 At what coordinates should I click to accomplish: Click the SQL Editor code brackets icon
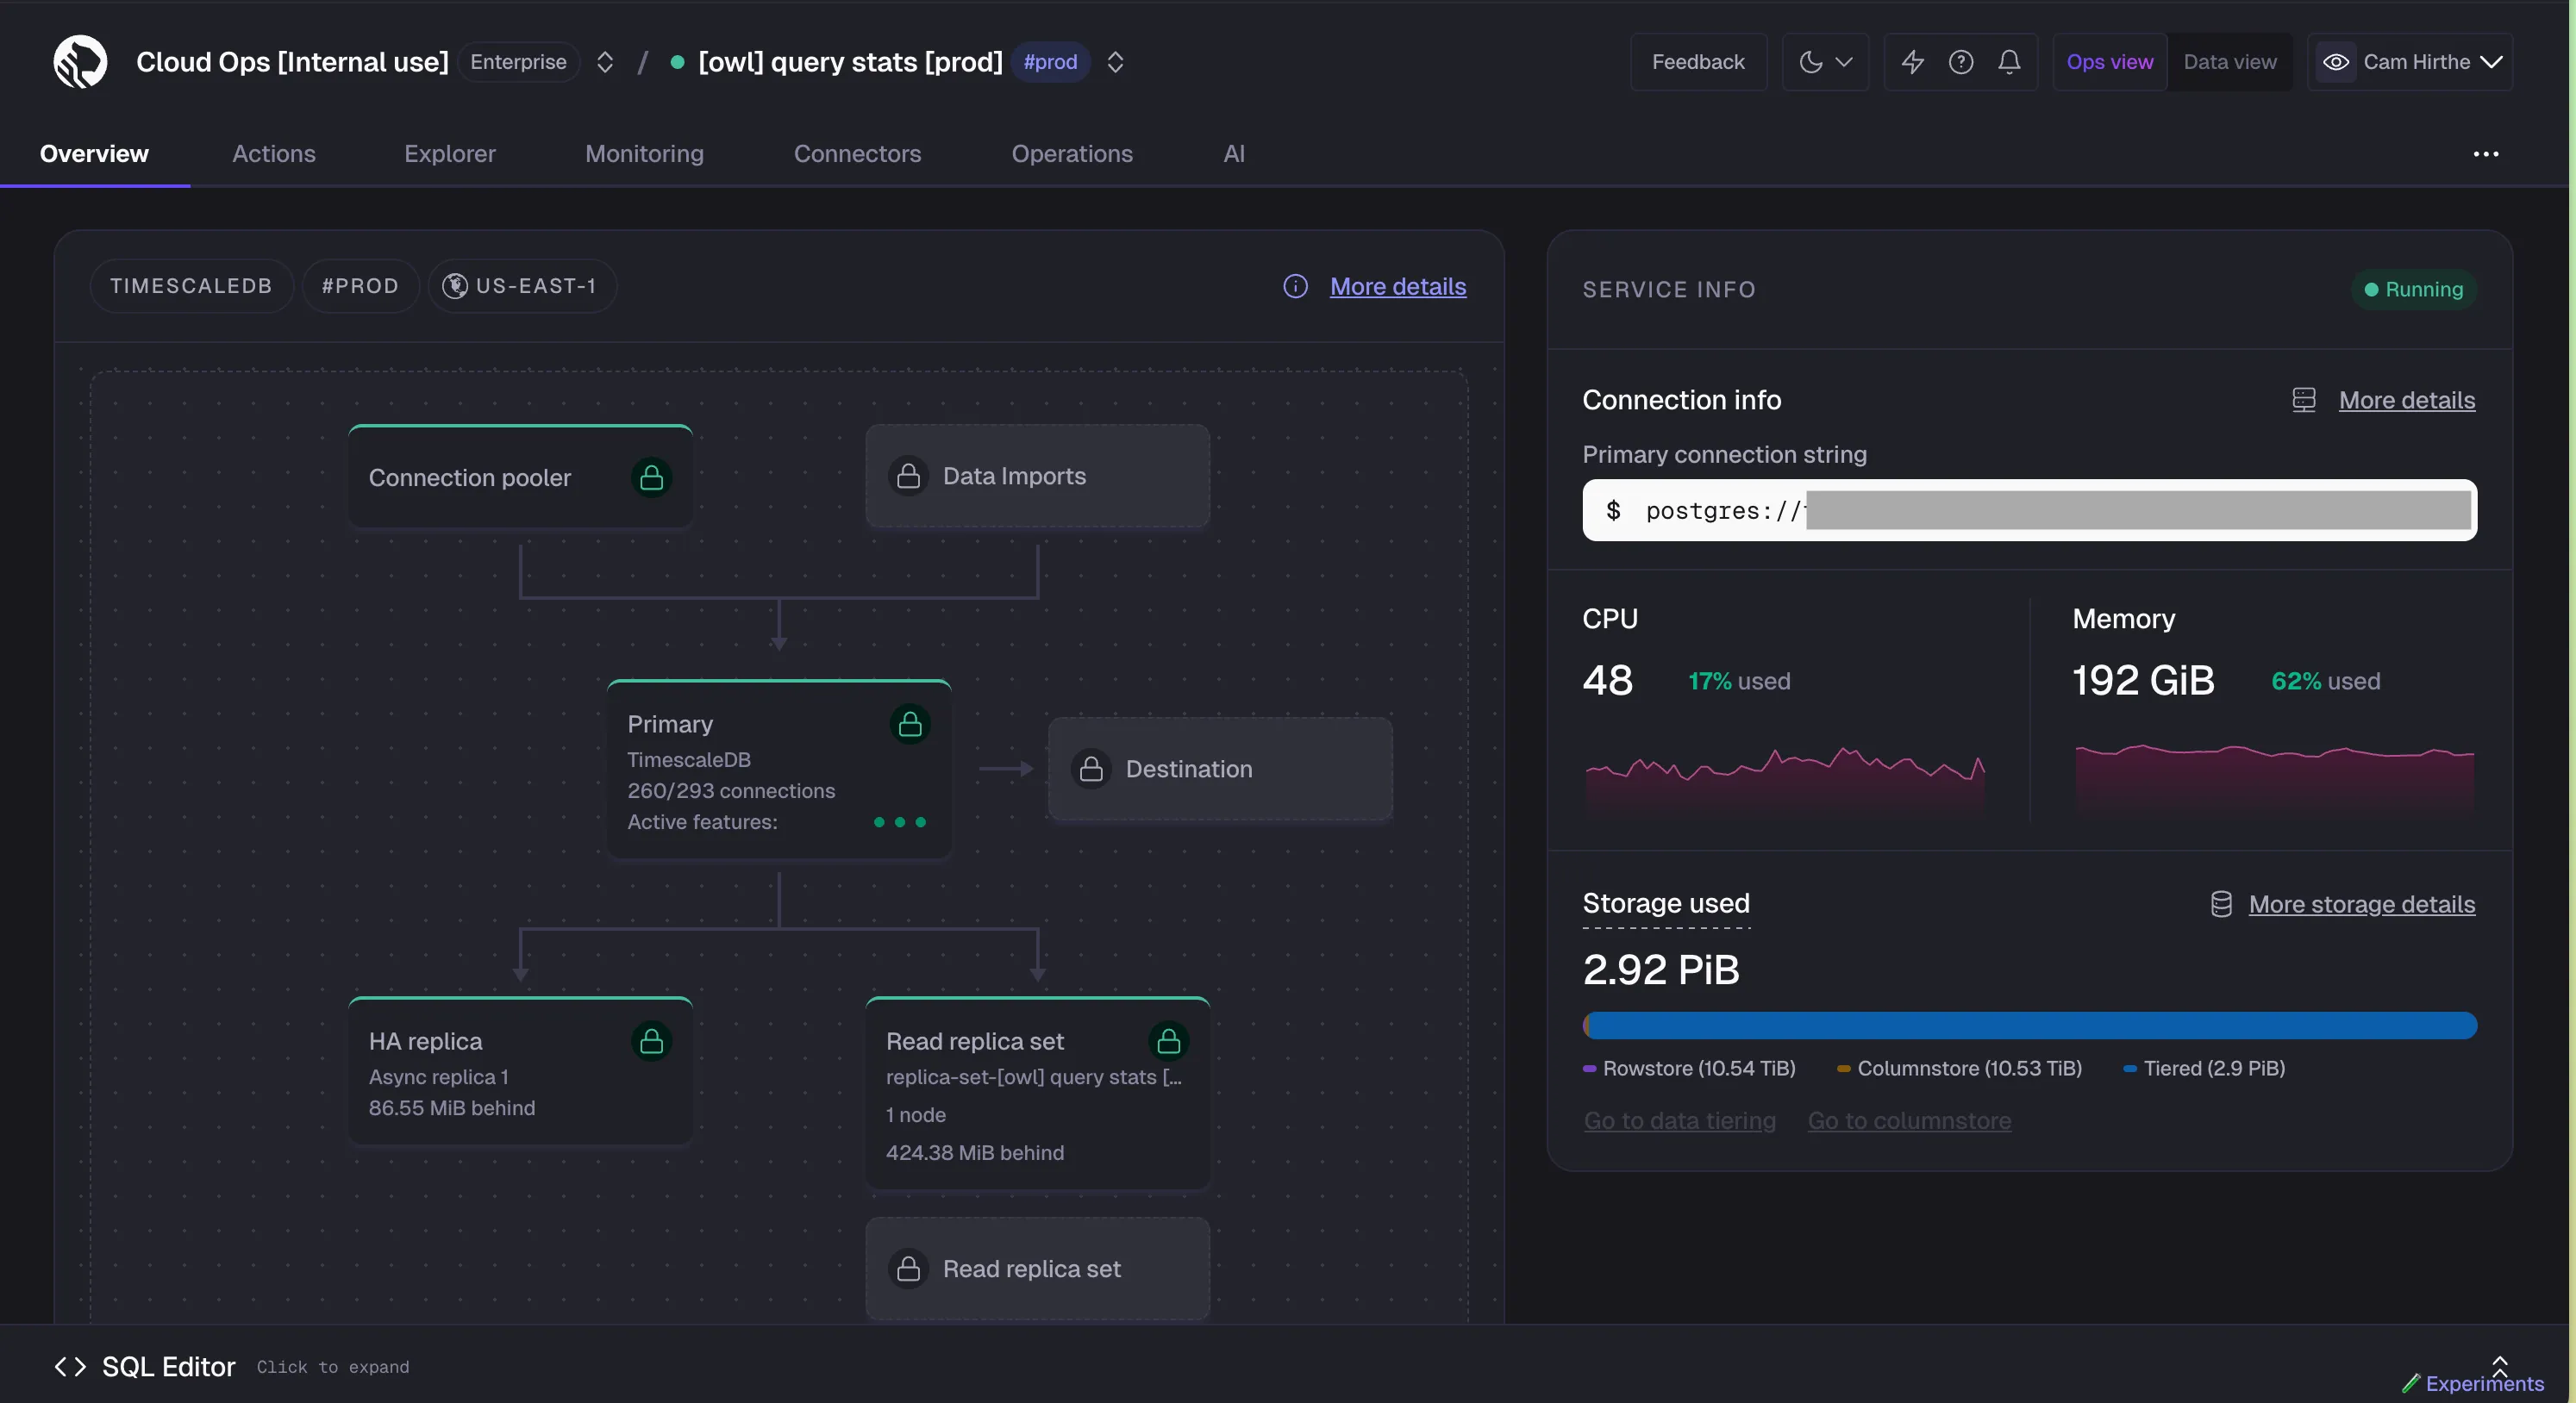pyautogui.click(x=70, y=1366)
